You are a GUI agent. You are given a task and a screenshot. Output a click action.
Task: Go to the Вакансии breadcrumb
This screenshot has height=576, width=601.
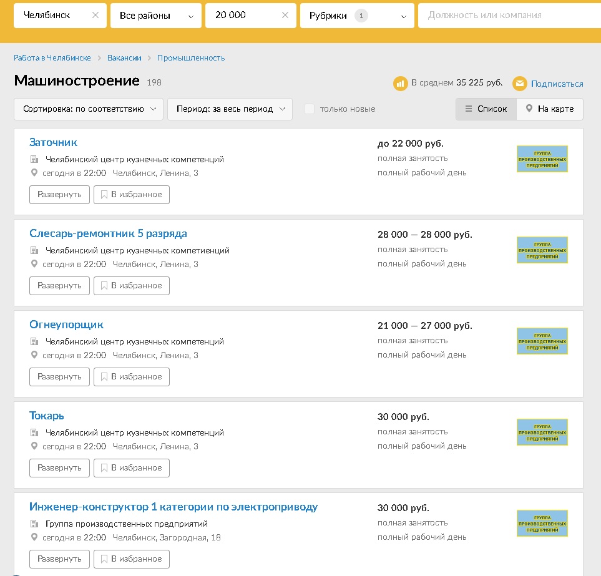pyautogui.click(x=124, y=58)
